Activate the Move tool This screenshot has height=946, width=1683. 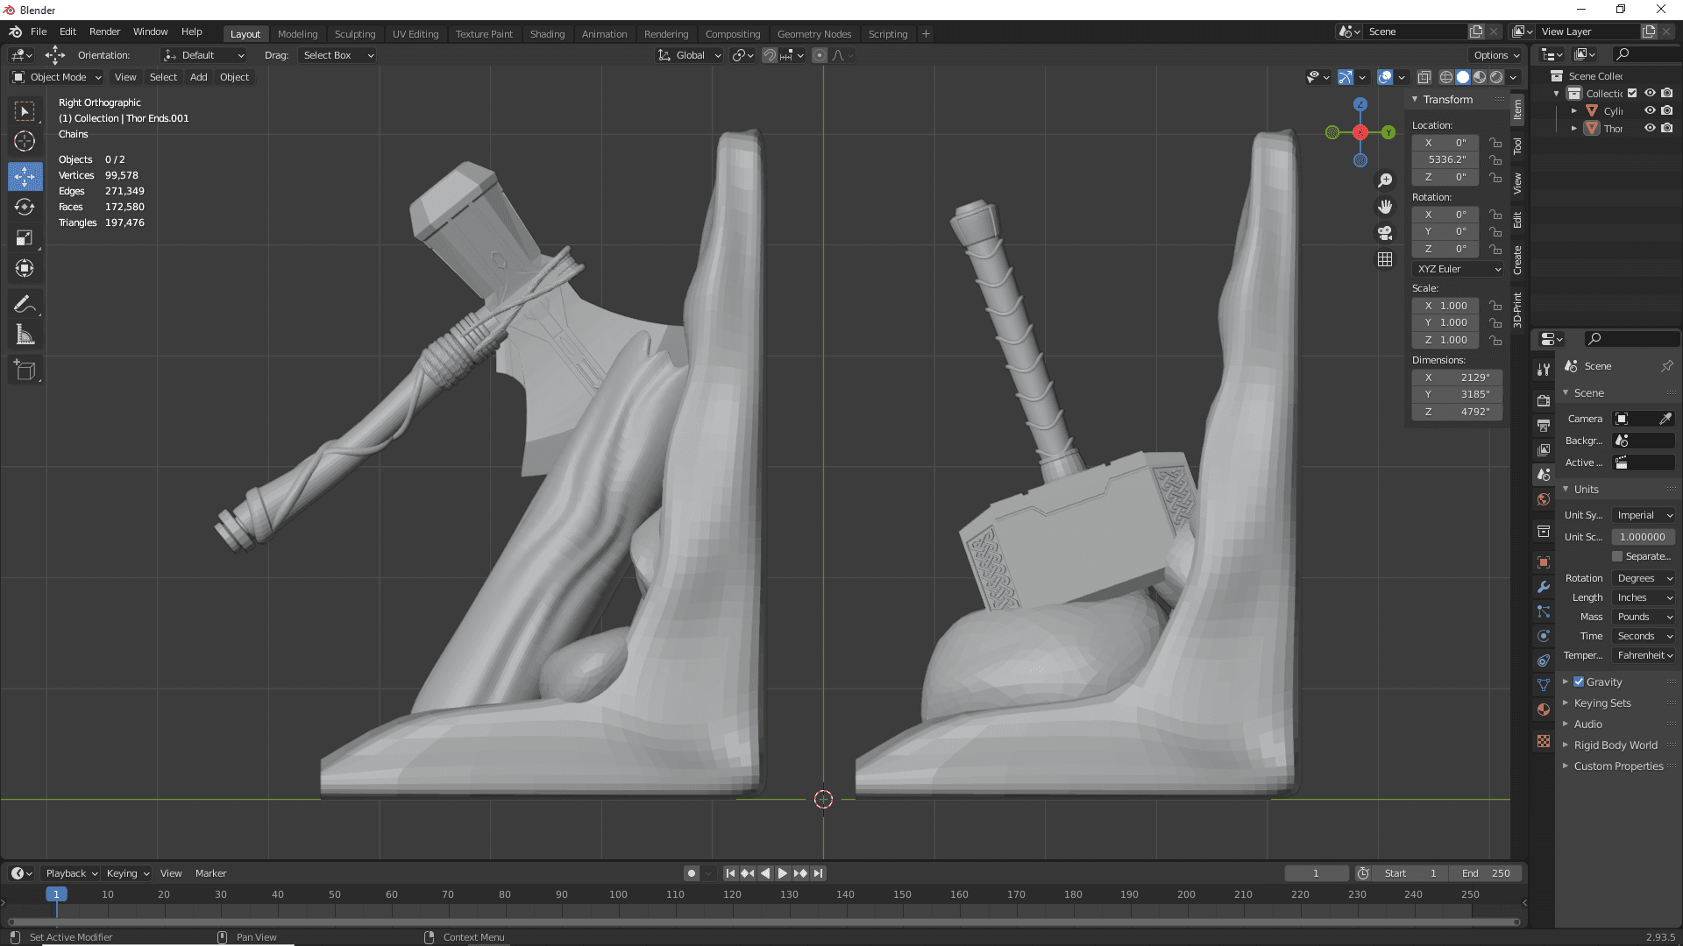coord(25,177)
